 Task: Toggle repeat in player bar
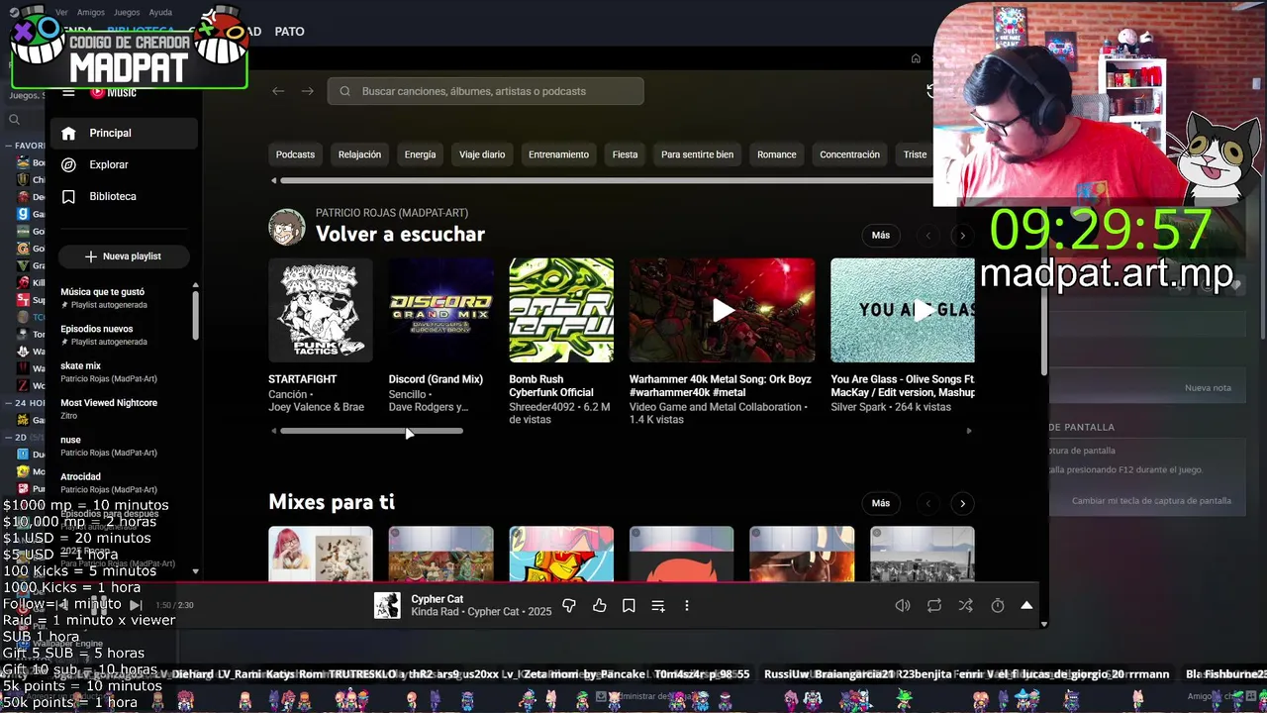click(934, 605)
